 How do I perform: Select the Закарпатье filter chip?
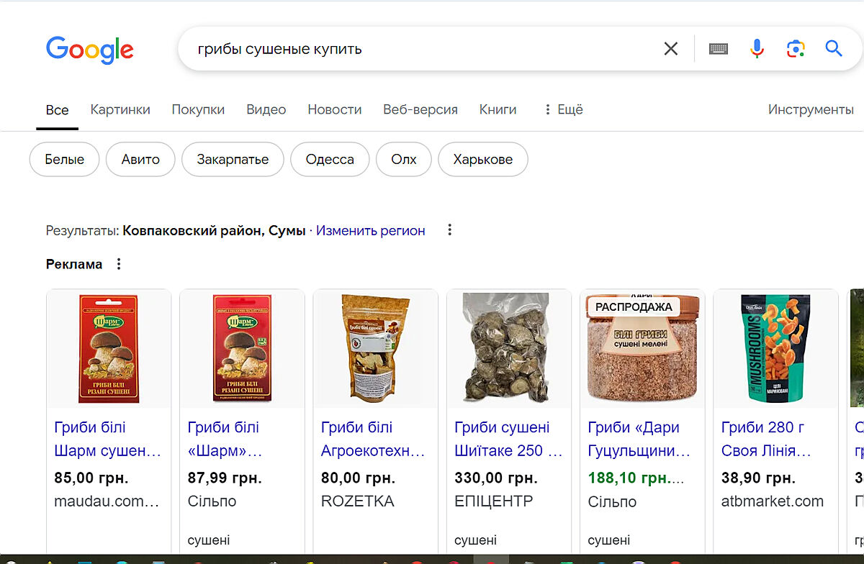pyautogui.click(x=233, y=159)
